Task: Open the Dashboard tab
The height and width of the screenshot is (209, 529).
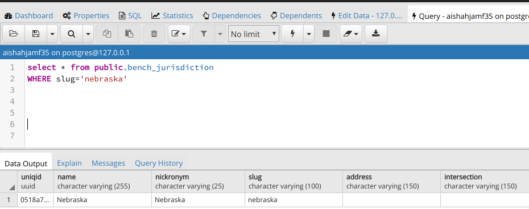Action: click(29, 15)
